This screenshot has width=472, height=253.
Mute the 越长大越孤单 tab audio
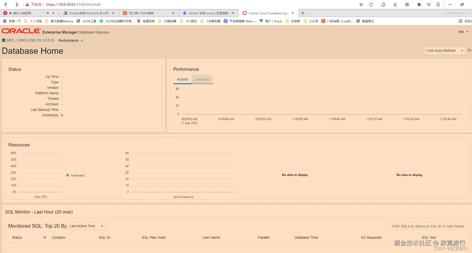point(48,13)
